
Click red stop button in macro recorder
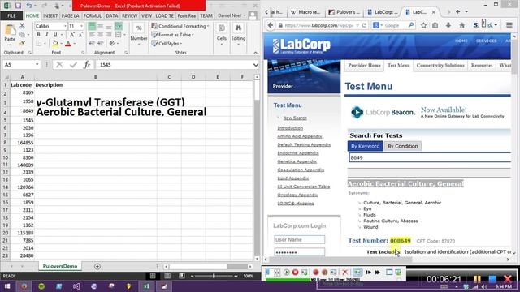pyautogui.click(x=295, y=273)
